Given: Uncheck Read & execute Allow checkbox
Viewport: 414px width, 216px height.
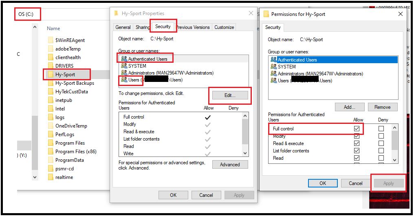Looking at the screenshot, I should tap(357, 143).
